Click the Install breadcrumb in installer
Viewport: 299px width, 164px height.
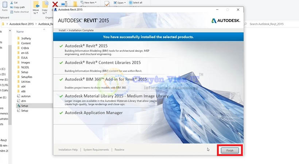(62, 30)
